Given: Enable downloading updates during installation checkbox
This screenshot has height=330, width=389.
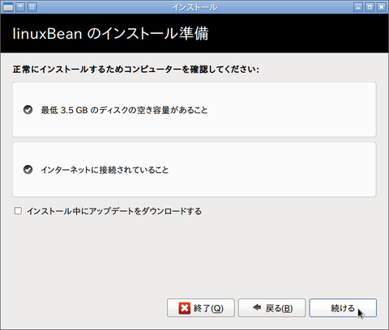Looking at the screenshot, I should (18, 211).
